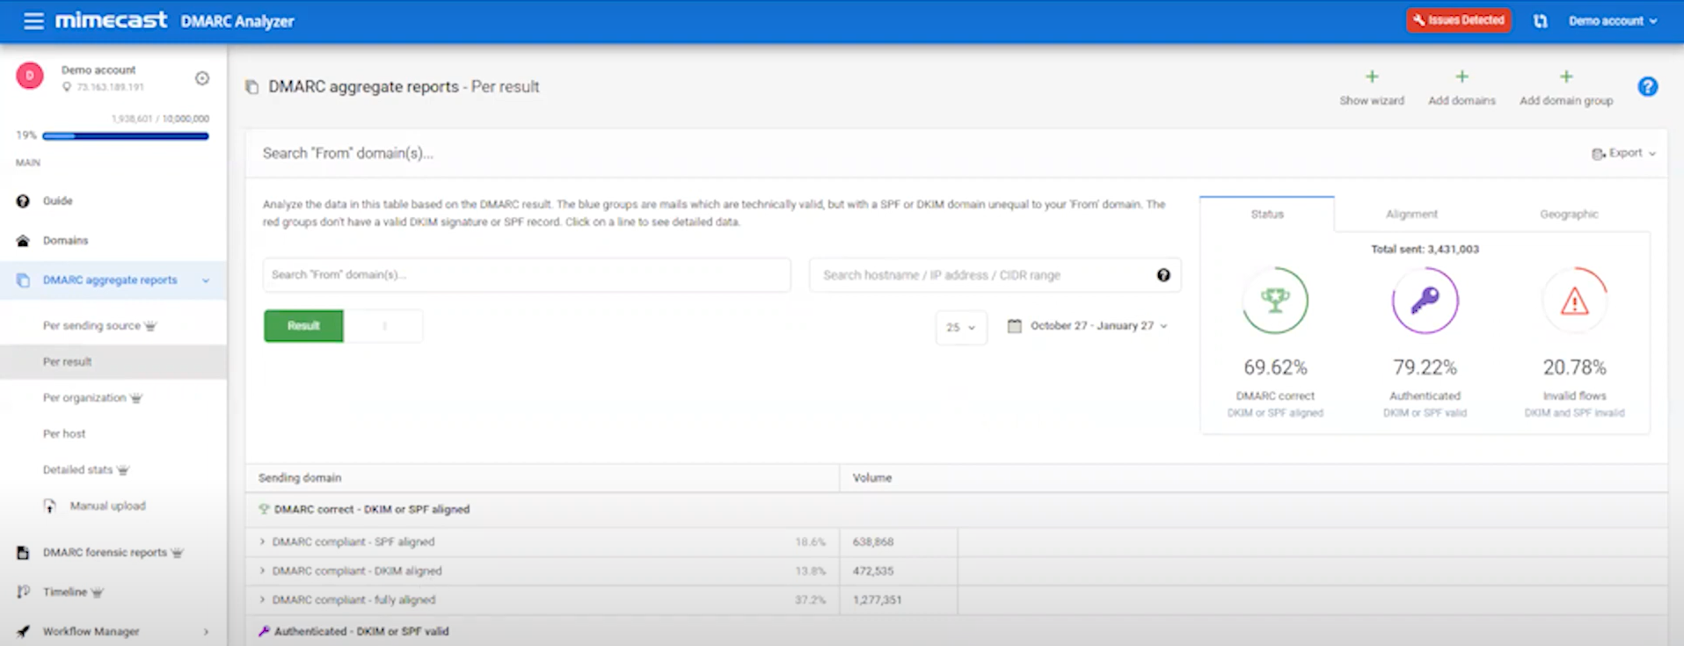Image resolution: width=1684 pixels, height=646 pixels.
Task: Click the Invalid flows warning gauge
Action: pyautogui.click(x=1574, y=301)
